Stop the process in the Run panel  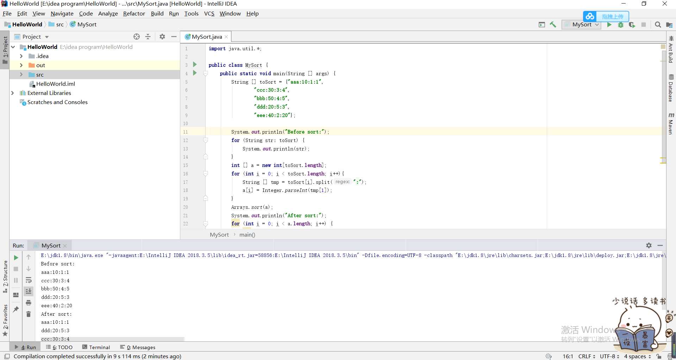point(16,269)
